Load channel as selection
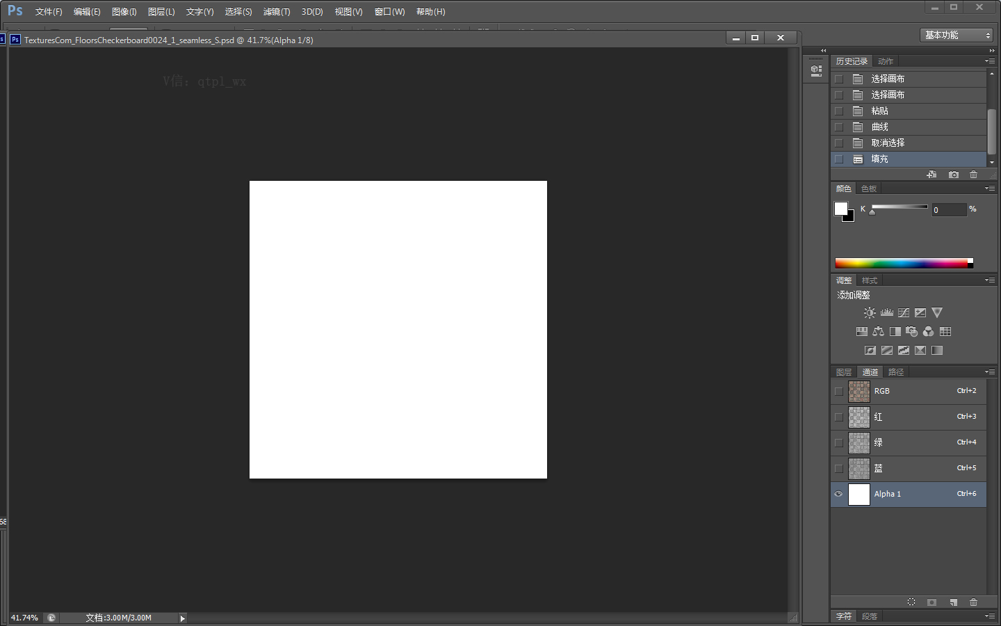Screen dimensions: 1001x626 tap(911, 602)
